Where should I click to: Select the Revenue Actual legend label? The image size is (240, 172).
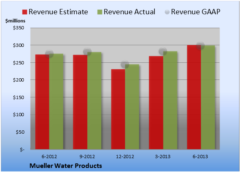pyautogui.click(x=129, y=12)
